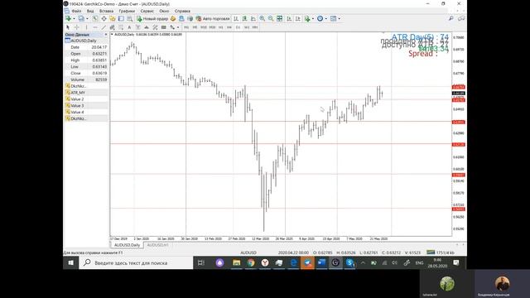Expand the Indicators dropdown arrow
This screenshot has width=530, height=298.
[x=313, y=18]
